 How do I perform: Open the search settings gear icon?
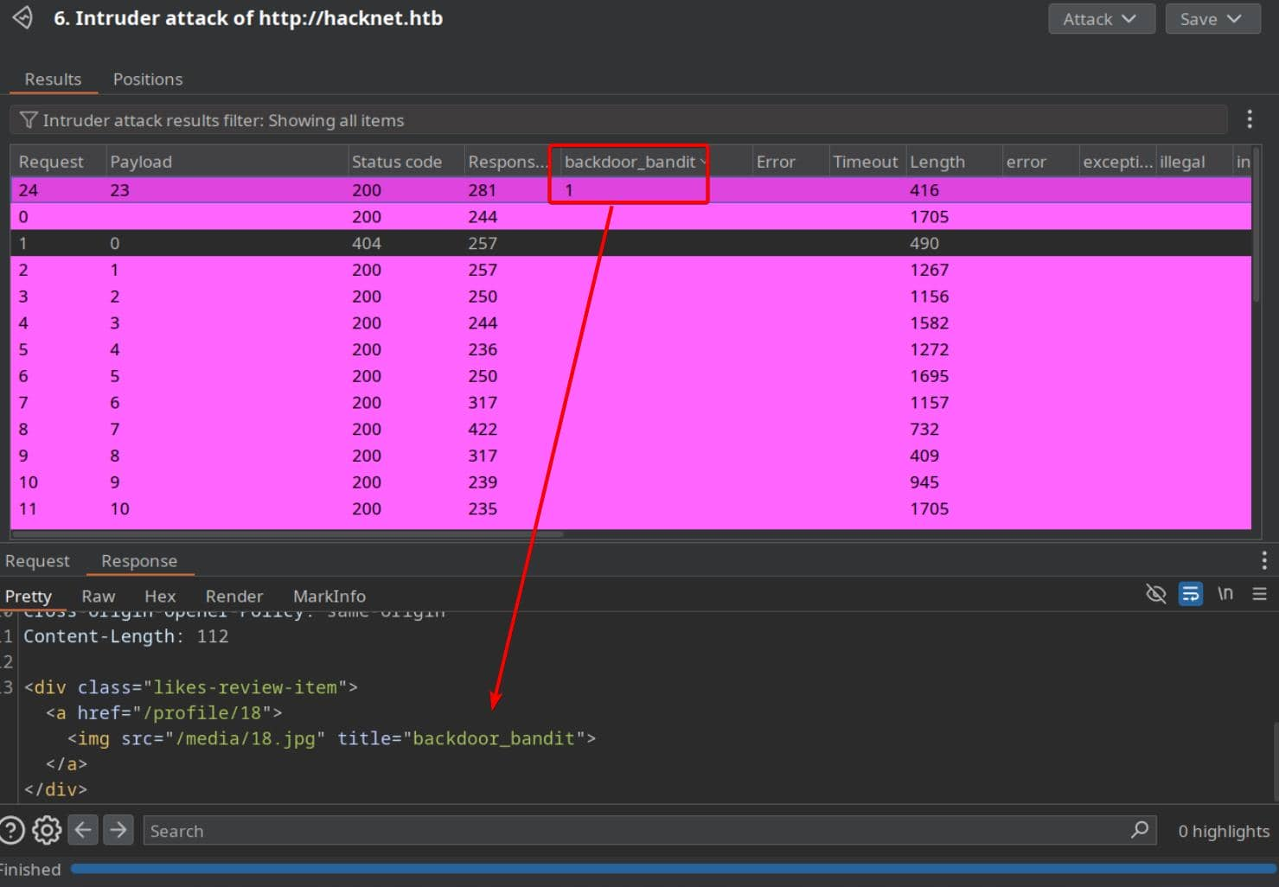coord(47,830)
